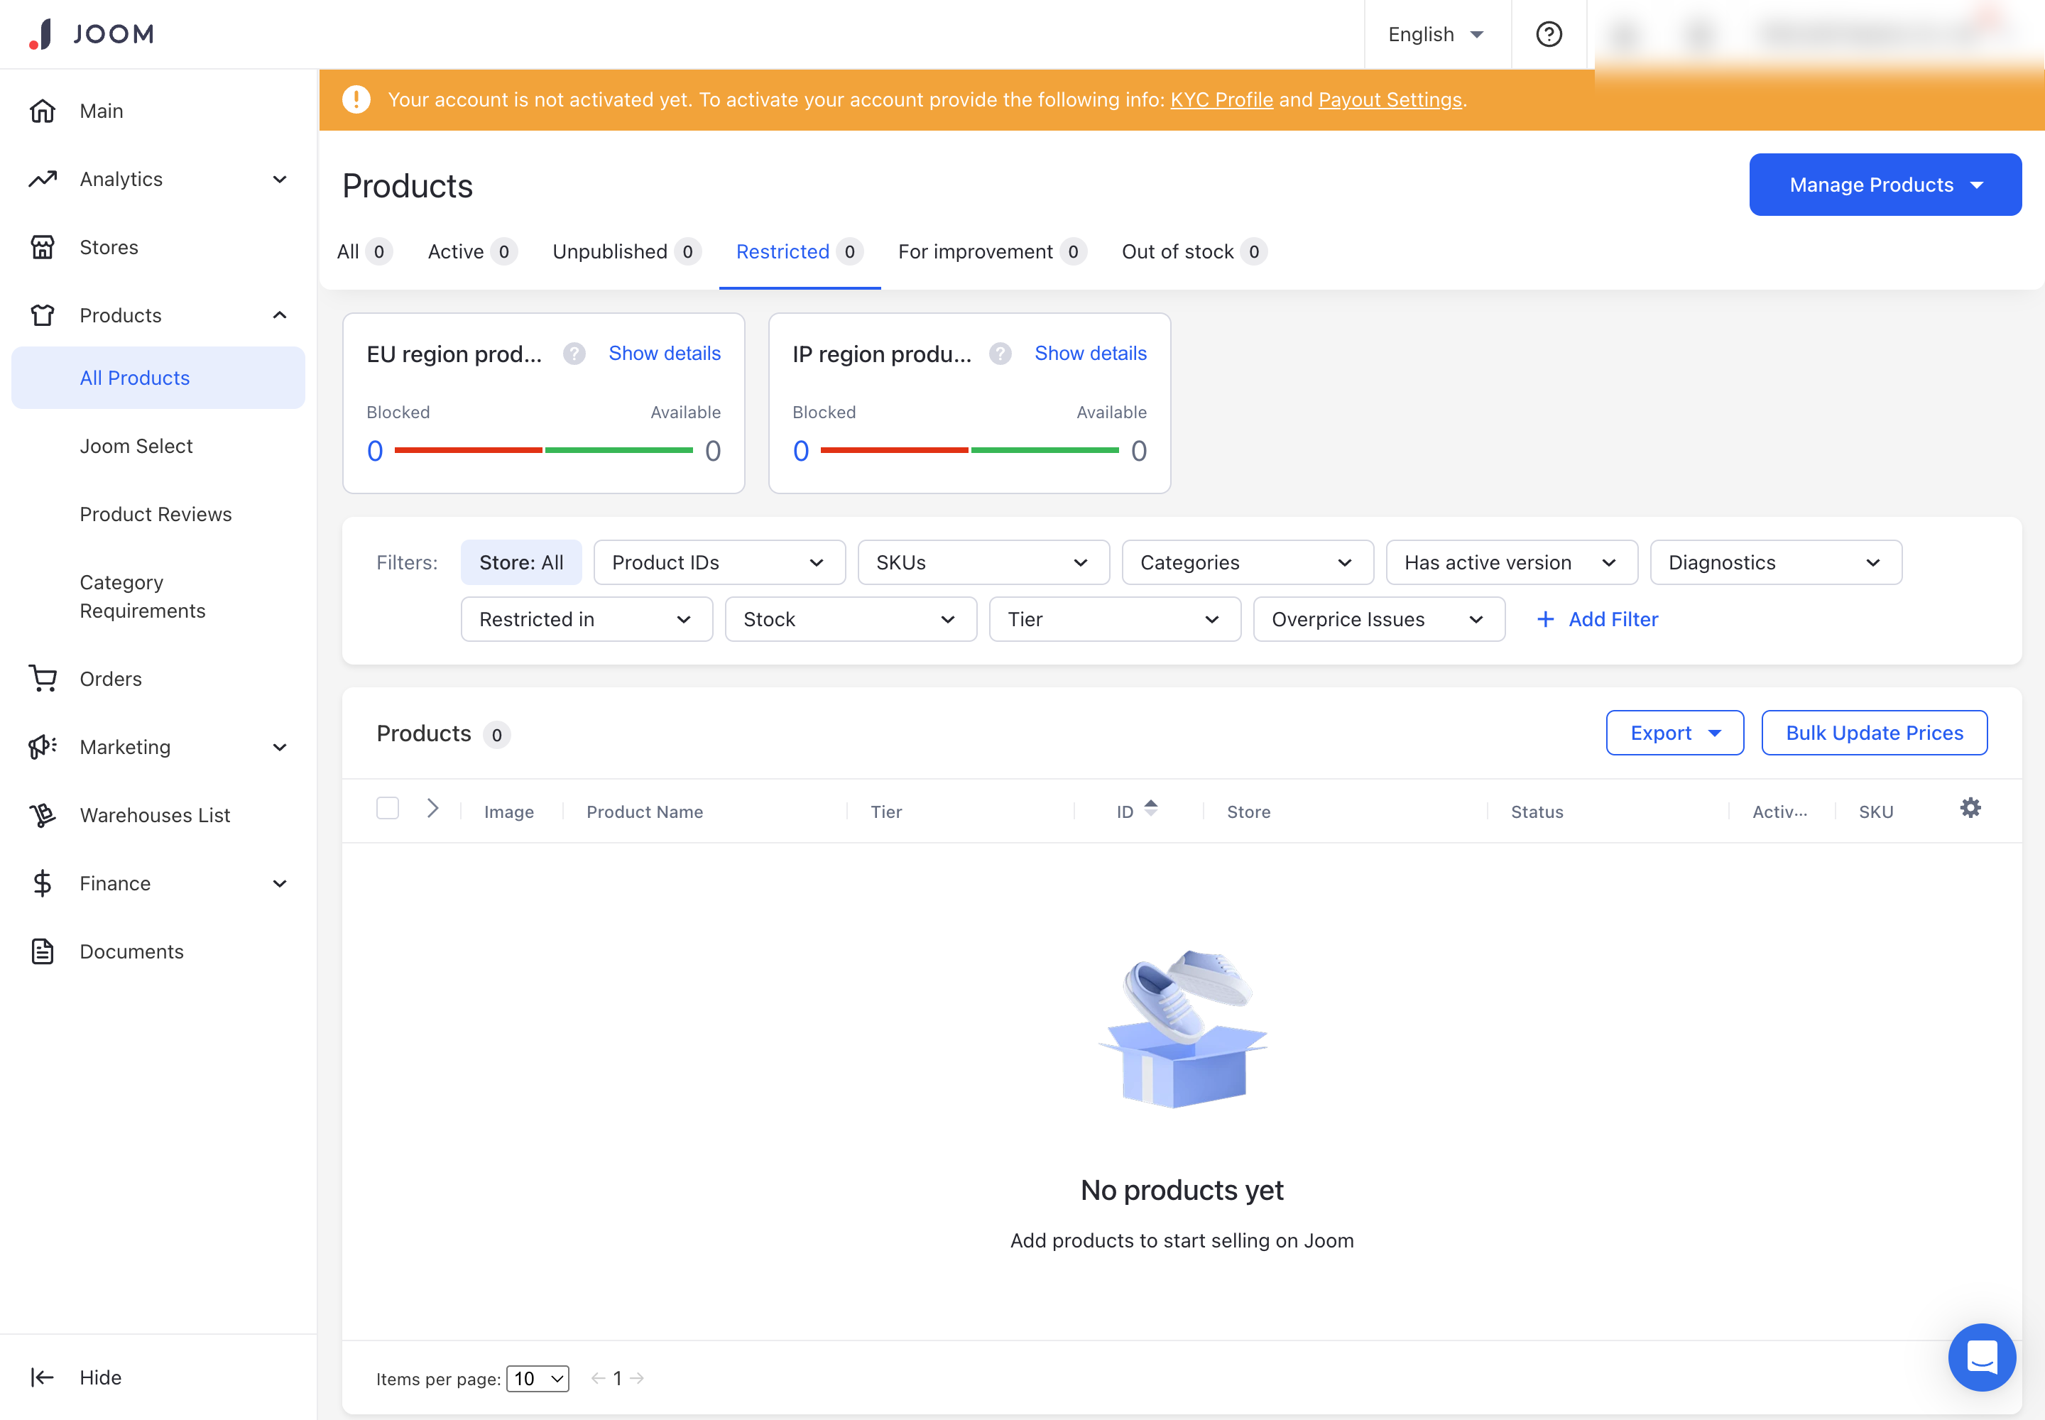The image size is (2045, 1420).
Task: Sort table by ID column arrow
Action: coord(1150,808)
